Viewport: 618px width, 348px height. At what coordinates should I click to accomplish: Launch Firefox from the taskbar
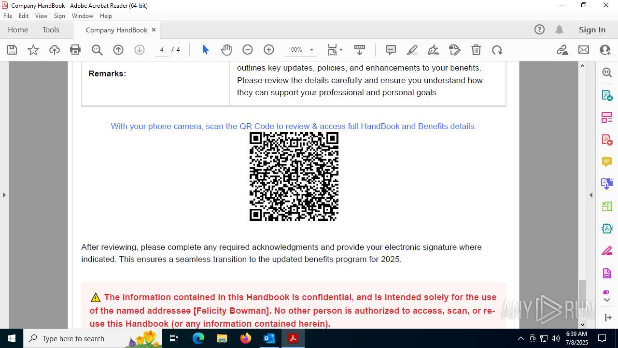pyautogui.click(x=246, y=338)
